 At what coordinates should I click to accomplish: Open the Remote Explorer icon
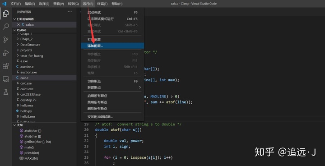point(6,79)
